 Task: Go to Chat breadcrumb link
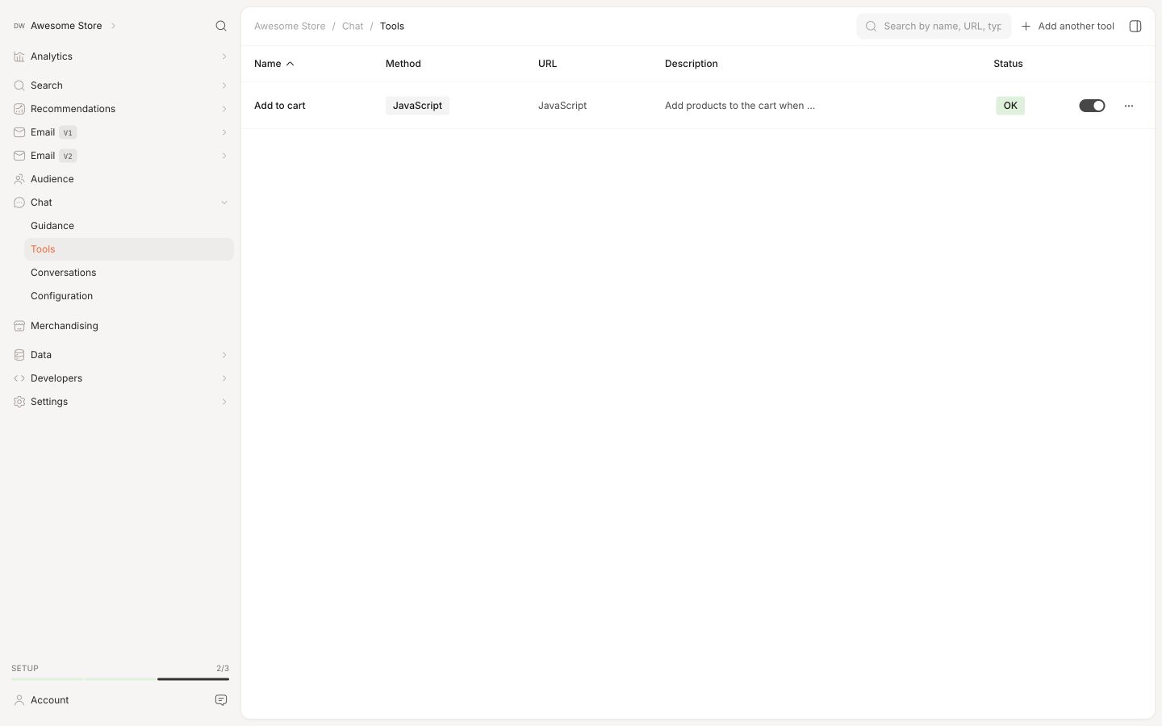pos(353,26)
